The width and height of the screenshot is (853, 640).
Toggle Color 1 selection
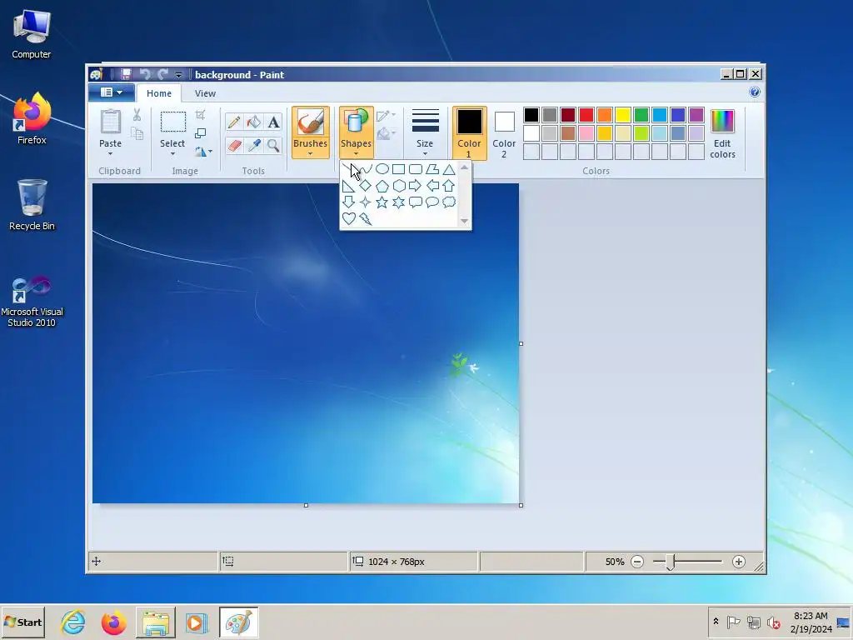click(469, 132)
